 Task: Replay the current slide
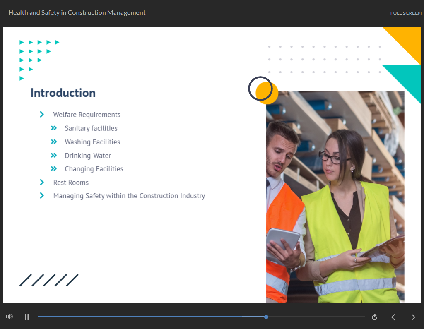click(x=374, y=317)
